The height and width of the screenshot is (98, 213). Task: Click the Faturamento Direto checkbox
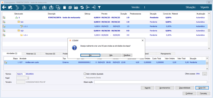85,77
